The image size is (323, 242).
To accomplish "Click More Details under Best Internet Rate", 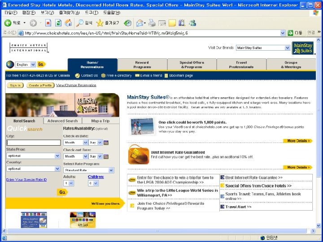I will coord(298,167).
